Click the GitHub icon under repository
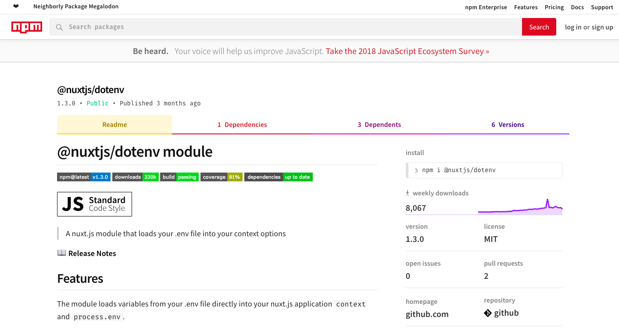This screenshot has height=328, width=619. [487, 313]
